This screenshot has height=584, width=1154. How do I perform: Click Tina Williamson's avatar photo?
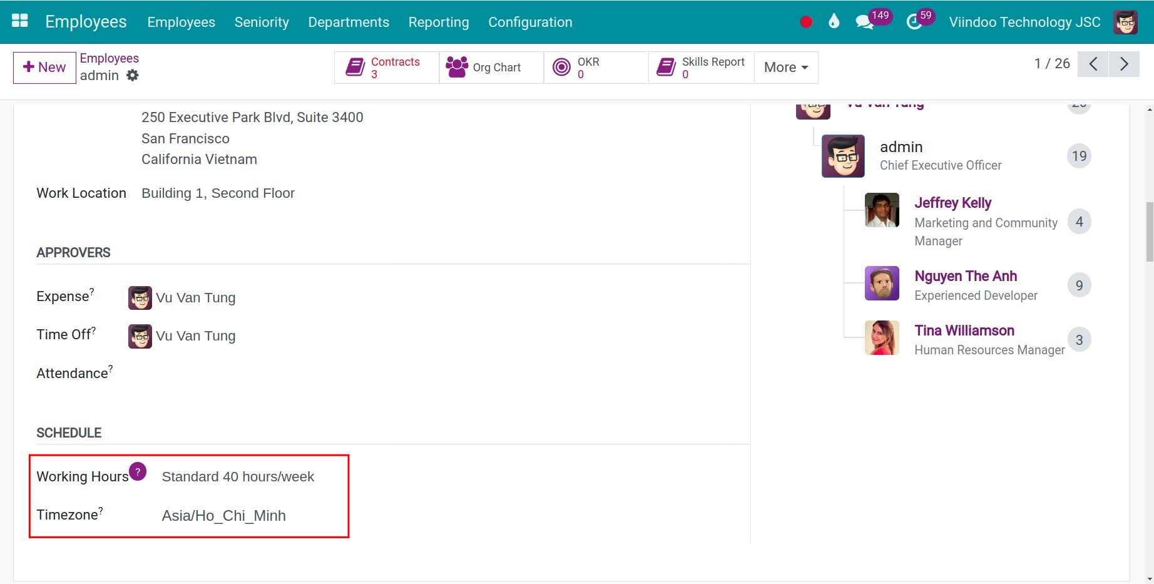[x=882, y=338]
